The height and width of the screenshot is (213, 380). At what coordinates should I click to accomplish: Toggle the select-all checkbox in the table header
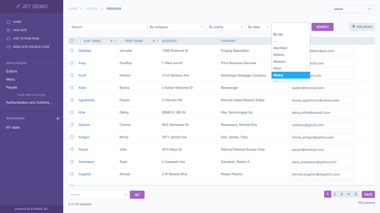coord(72,41)
